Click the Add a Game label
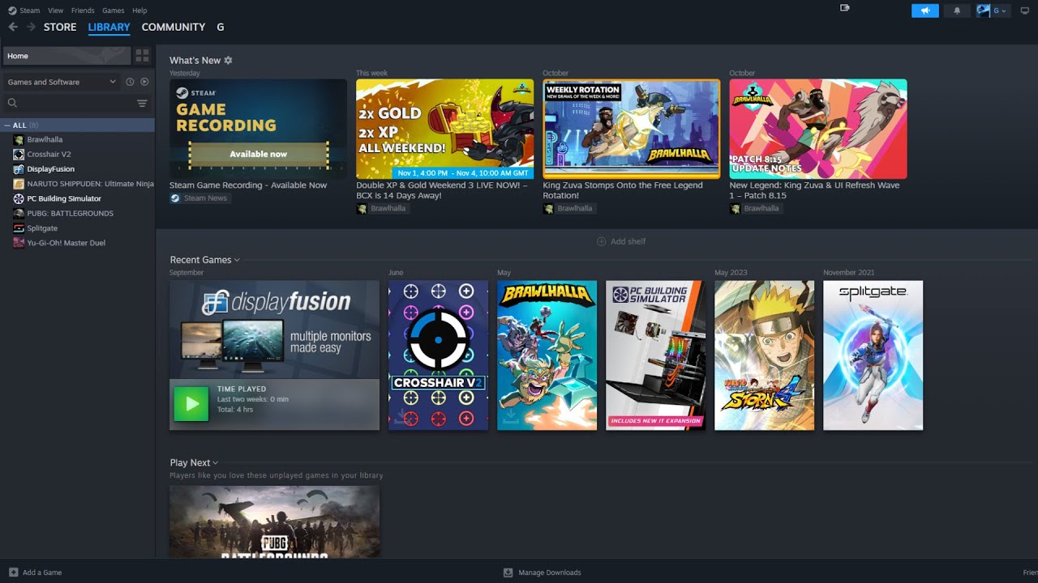 tap(42, 572)
